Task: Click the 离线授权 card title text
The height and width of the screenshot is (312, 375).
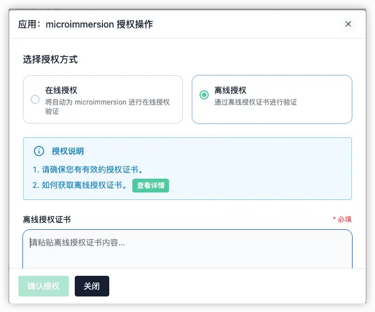Action: pyautogui.click(x=230, y=90)
